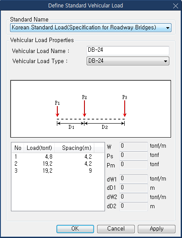Select row 1 with load 4.8
This screenshot has height=238, width=182.
[x=58, y=156]
